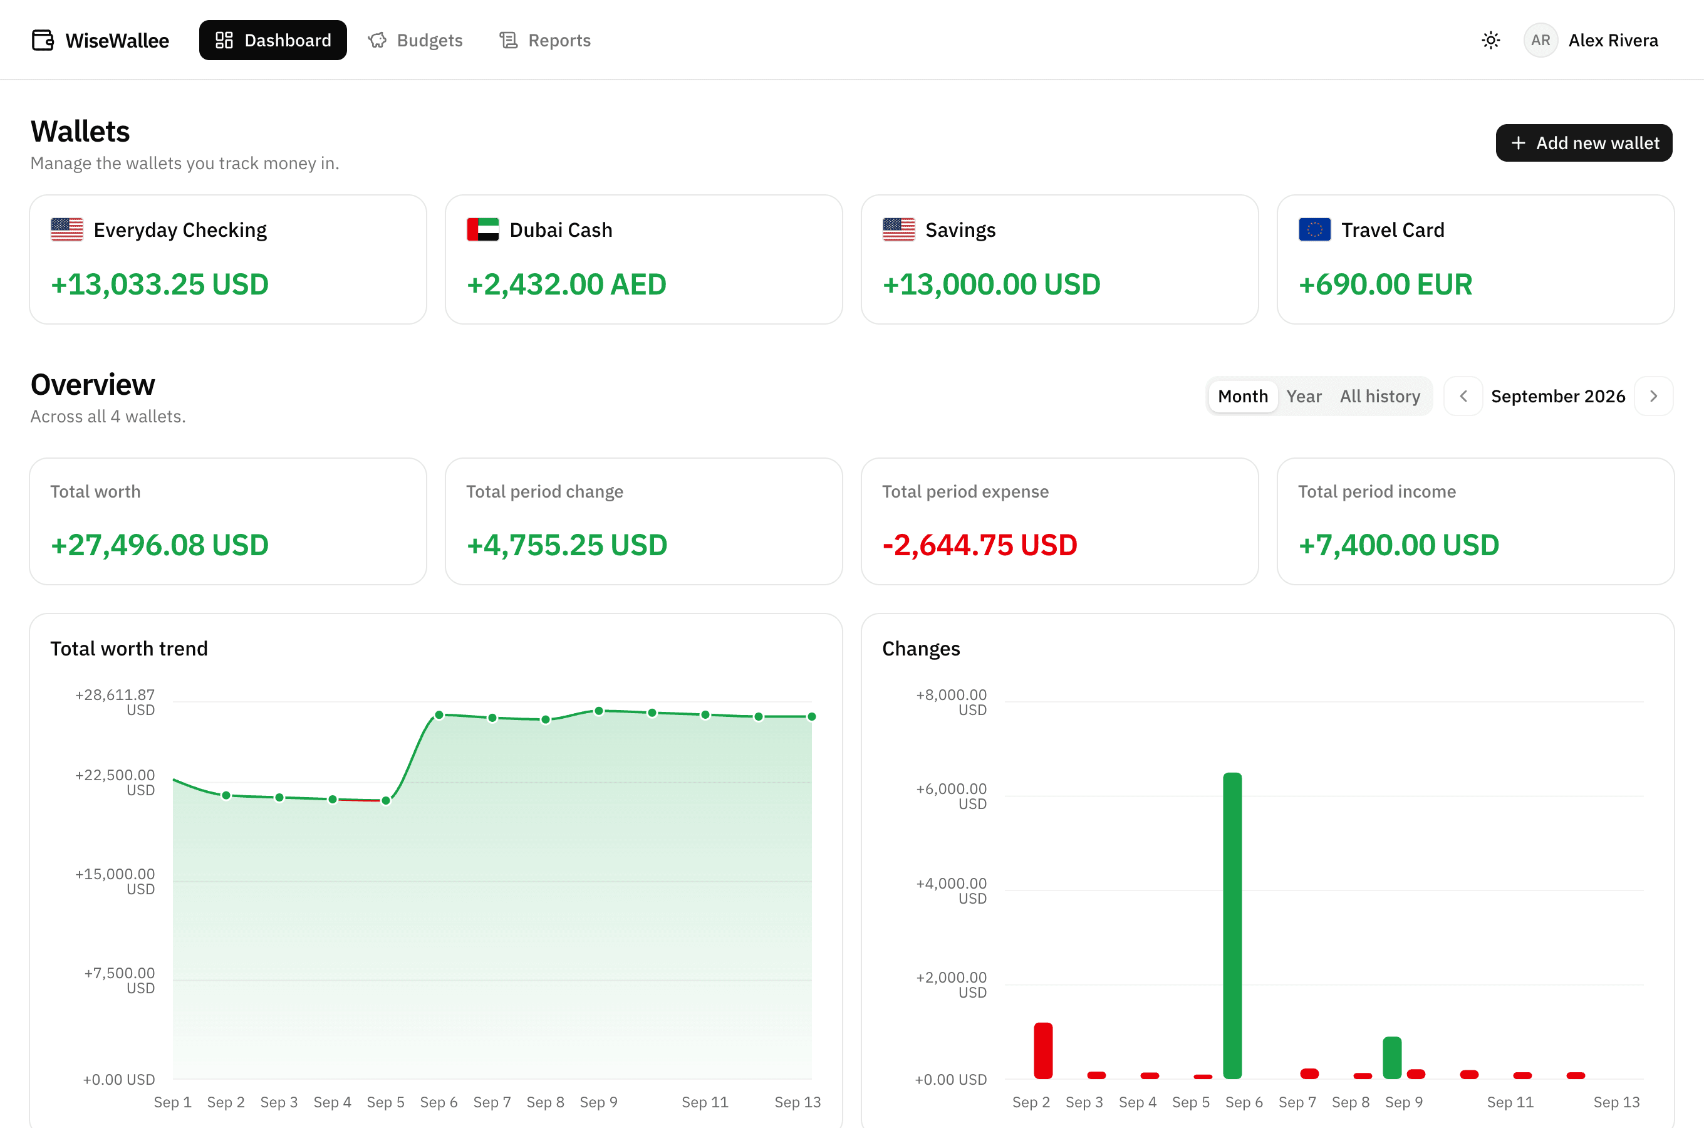Click the Sep 6 point on worth trend
The height and width of the screenshot is (1128, 1704).
[x=439, y=715]
